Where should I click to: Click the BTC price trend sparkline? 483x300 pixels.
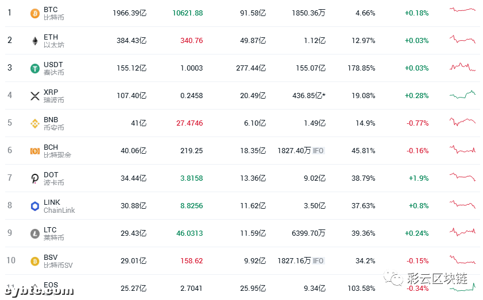point(462,10)
